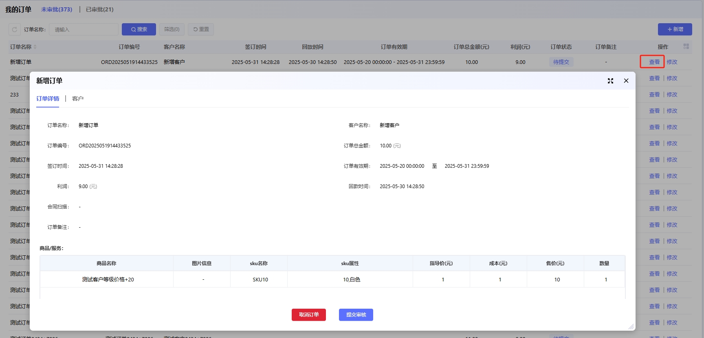
Task: Switch to 已审批(21) tab
Action: click(100, 9)
